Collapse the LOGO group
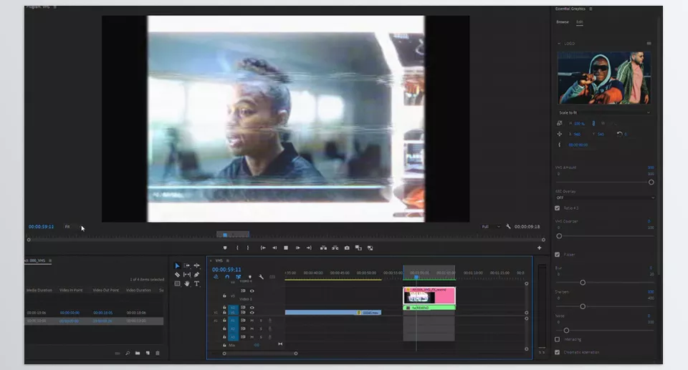The width and height of the screenshot is (688, 370). 559,44
